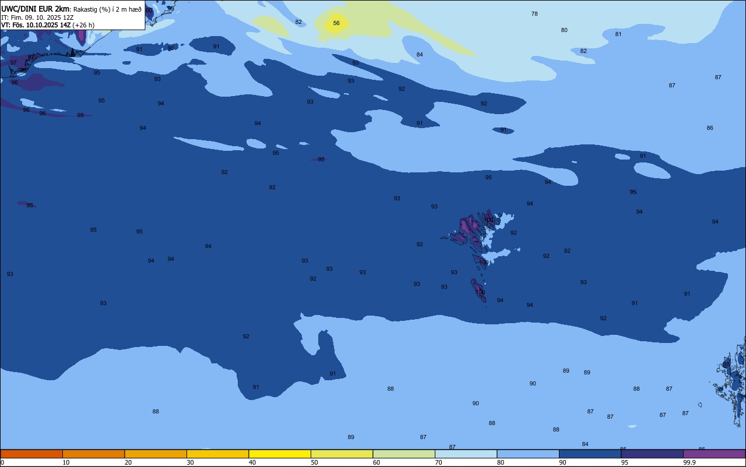Click the 30–40 amber legend swatch
This screenshot has width=746, height=467.
point(217,454)
